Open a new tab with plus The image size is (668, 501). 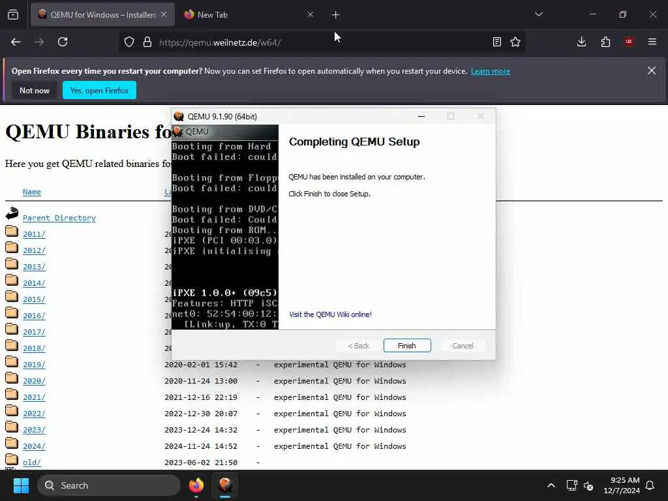tap(336, 15)
